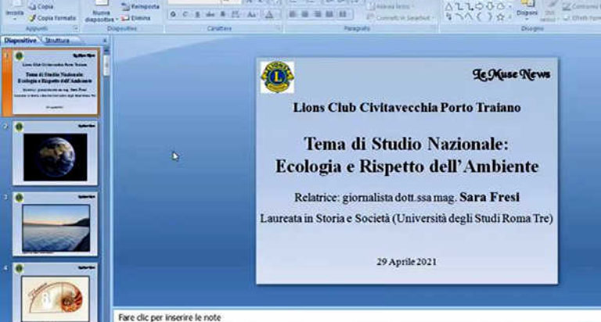The height and width of the screenshot is (322, 601).
Task: Click the notes field 'Fare clic per inserire le note'
Action: [x=169, y=317]
